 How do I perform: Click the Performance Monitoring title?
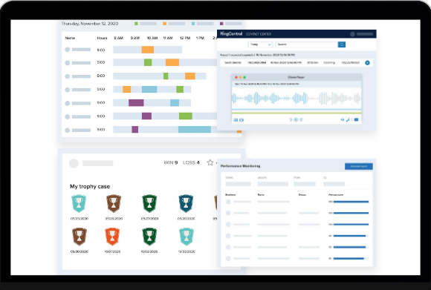tap(240, 166)
